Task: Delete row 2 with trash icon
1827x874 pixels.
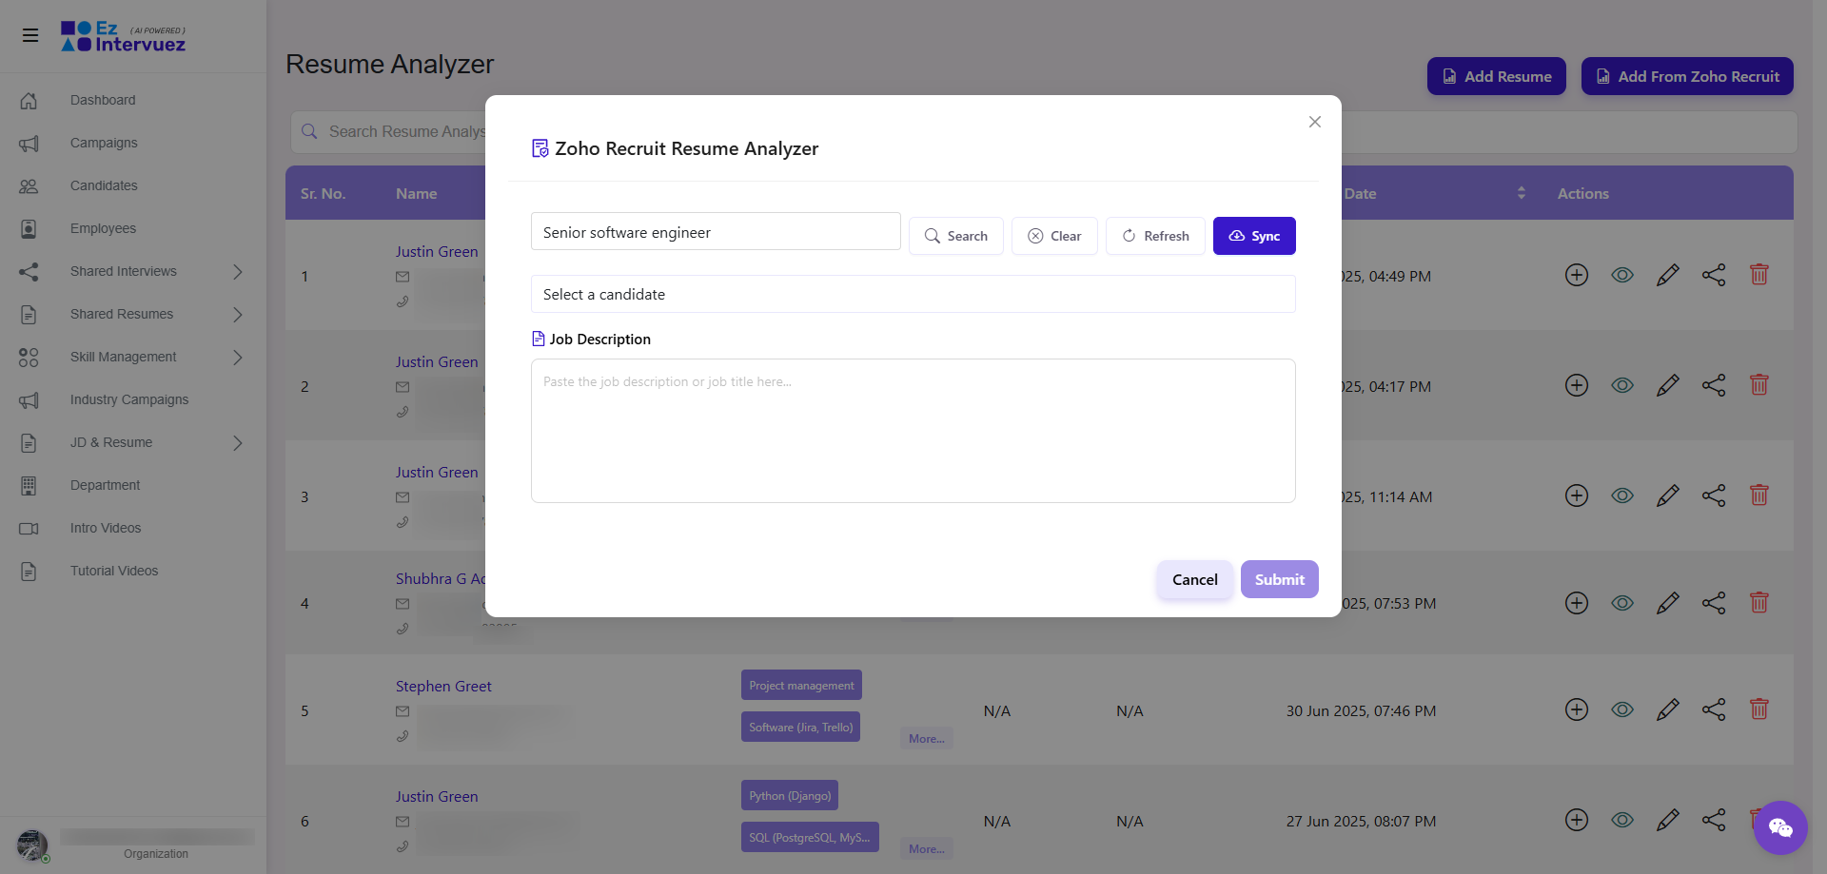Action: (1759, 385)
